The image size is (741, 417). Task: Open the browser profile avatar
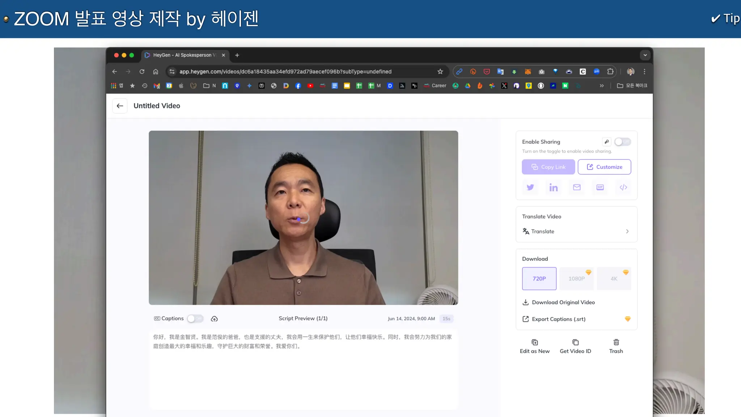pyautogui.click(x=630, y=72)
